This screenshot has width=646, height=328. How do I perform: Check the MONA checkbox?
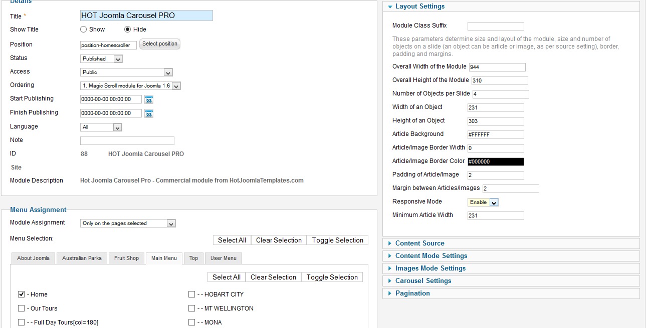191,322
